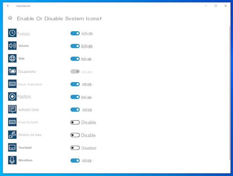Enable the Touchpad toggle
This screenshot has width=233, height=176.
[x=75, y=148]
